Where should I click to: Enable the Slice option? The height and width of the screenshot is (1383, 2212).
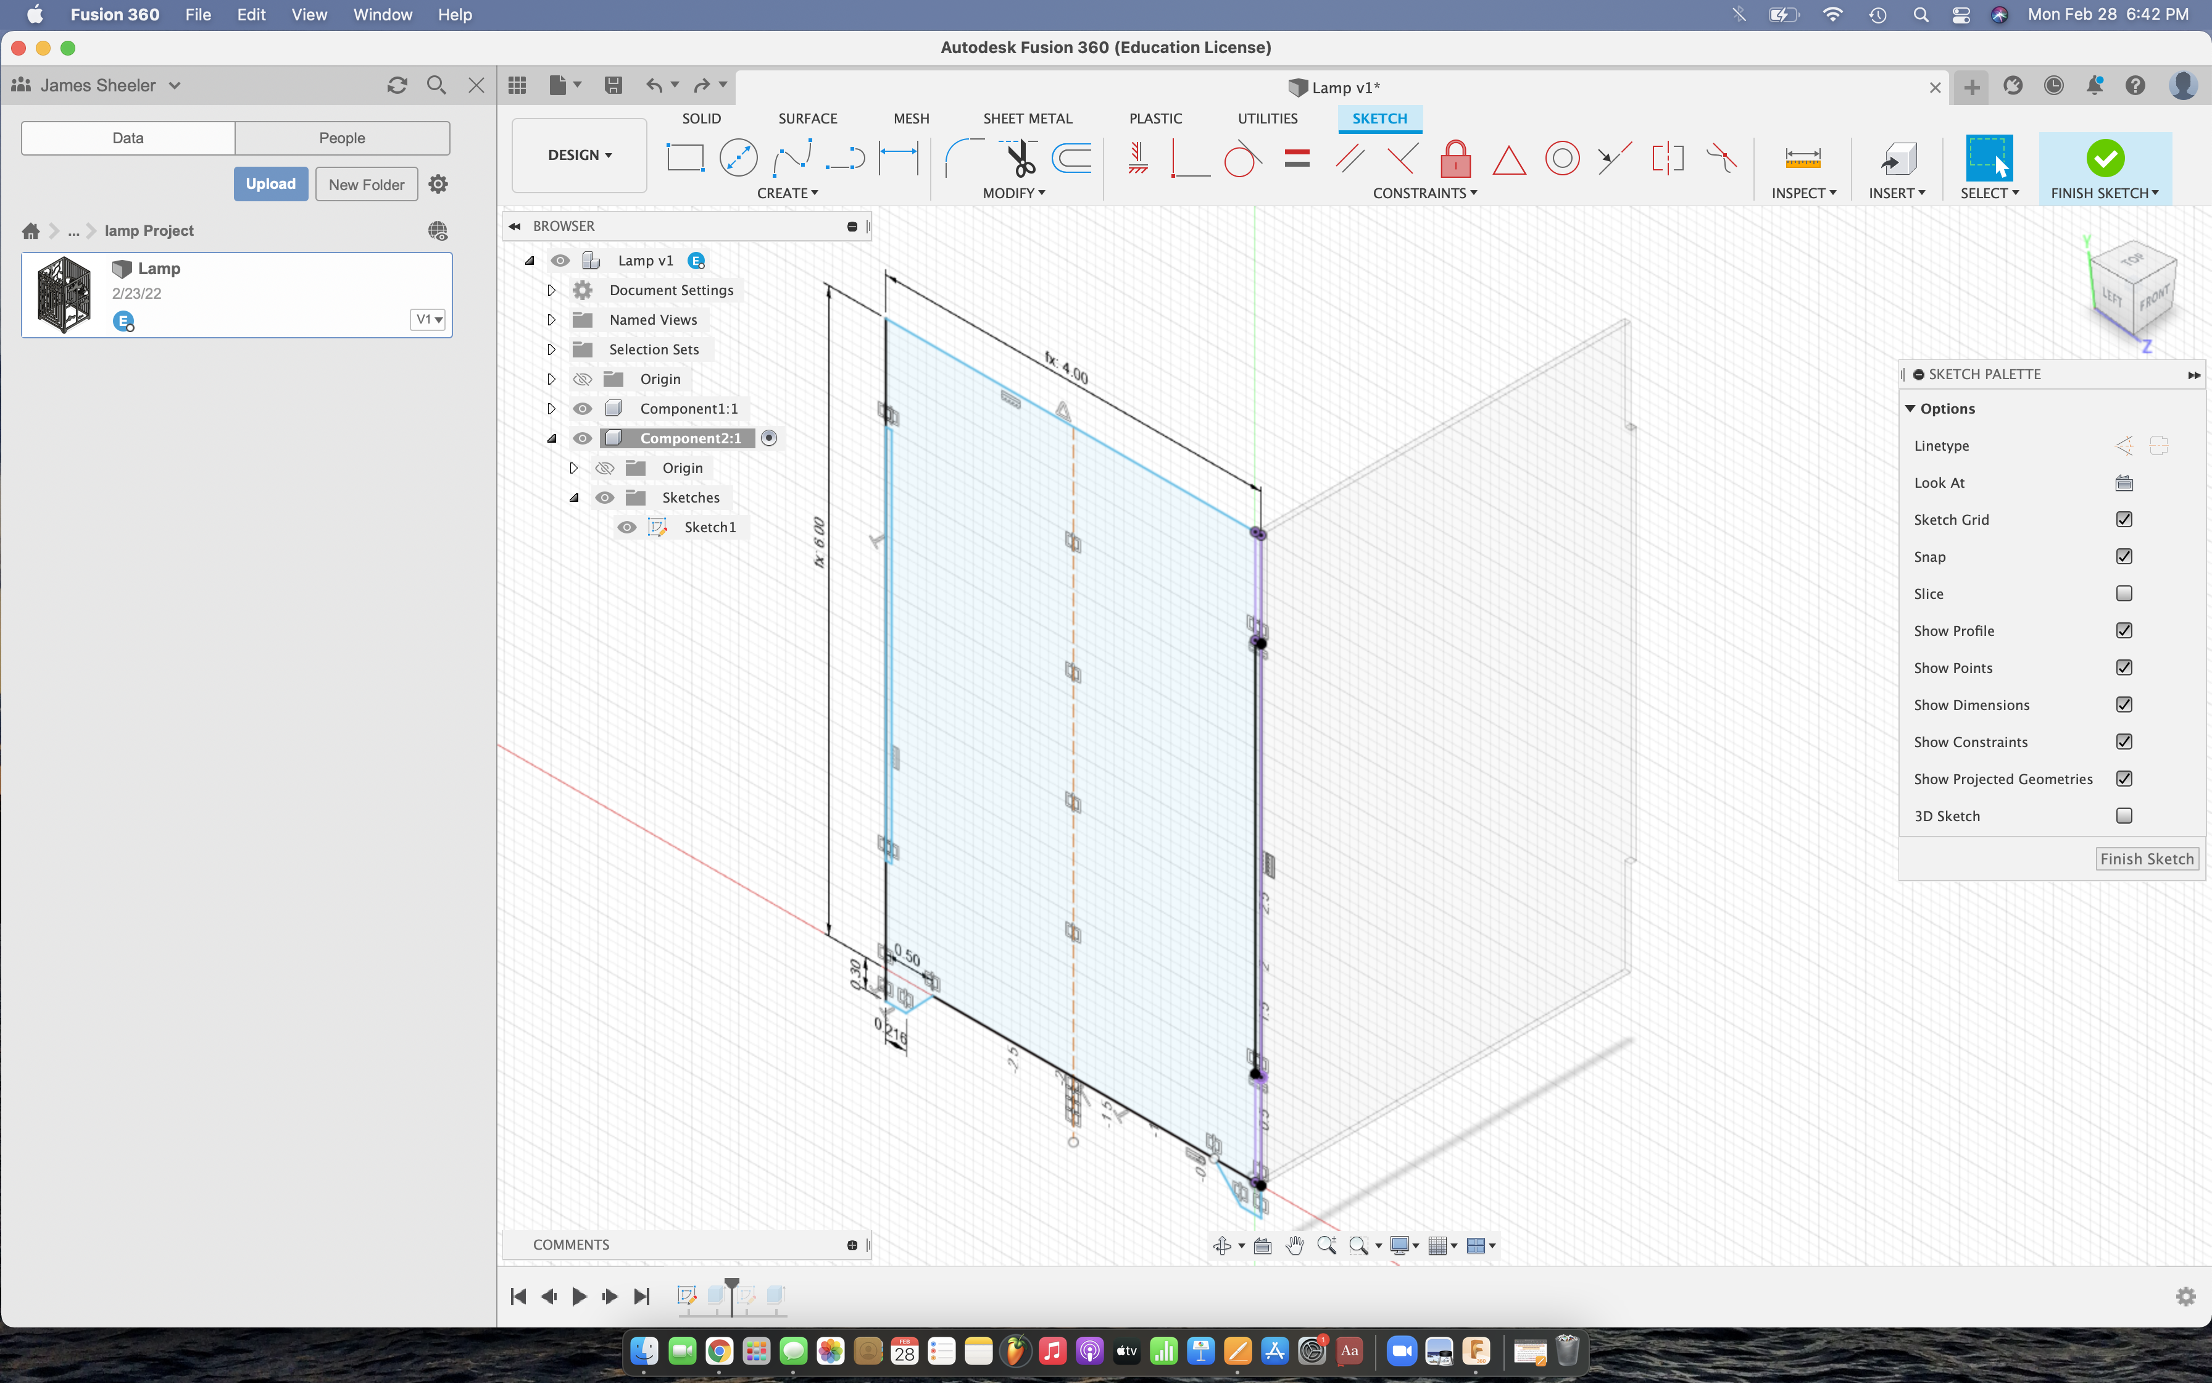[2124, 593]
